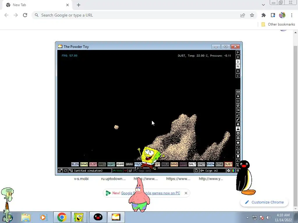Screen dimensions: 298x223
Task: Open the Walls element category
Action: (238, 91)
